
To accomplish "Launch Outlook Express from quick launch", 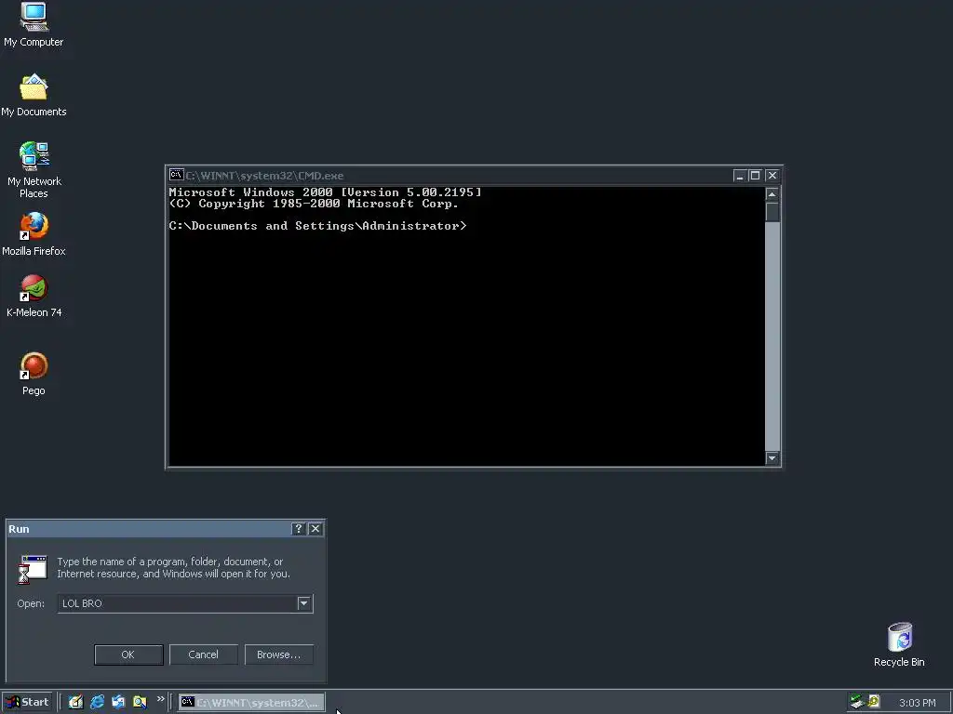I will pos(118,702).
